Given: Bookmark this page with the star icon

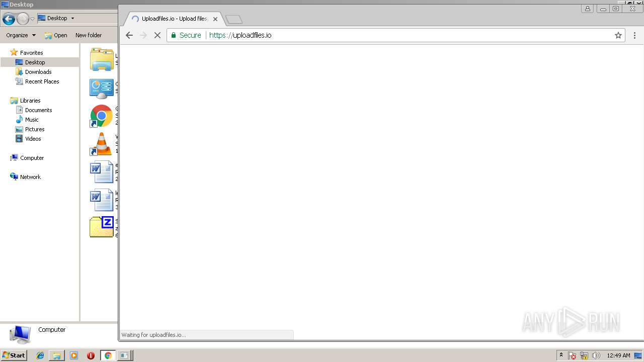Looking at the screenshot, I should click(618, 35).
